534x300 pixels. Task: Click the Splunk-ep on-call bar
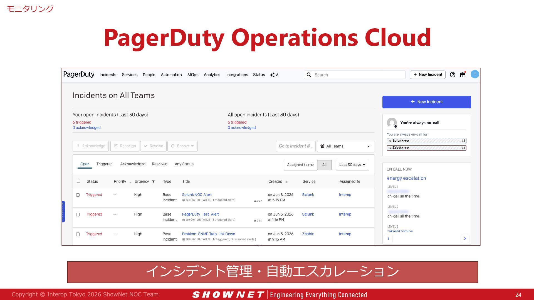pyautogui.click(x=426, y=141)
